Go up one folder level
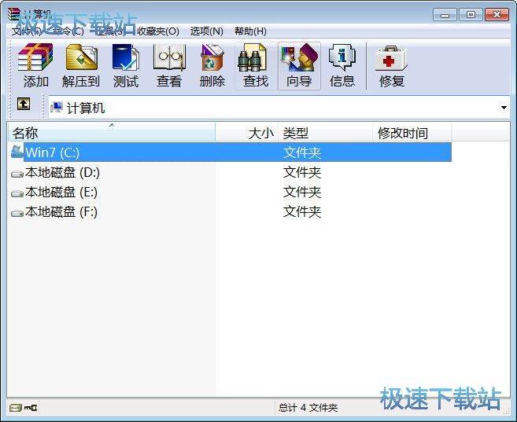 tap(24, 105)
